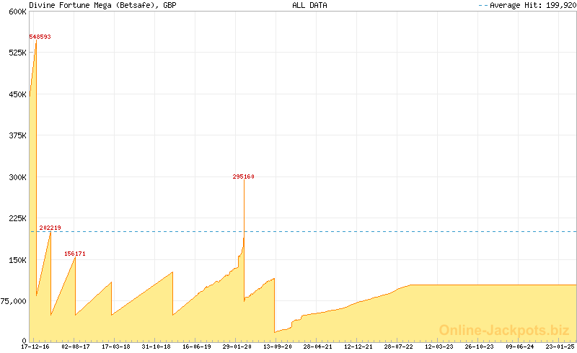577x353 pixels.
Task: Click the 225K y-axis label
Action: 17,218
